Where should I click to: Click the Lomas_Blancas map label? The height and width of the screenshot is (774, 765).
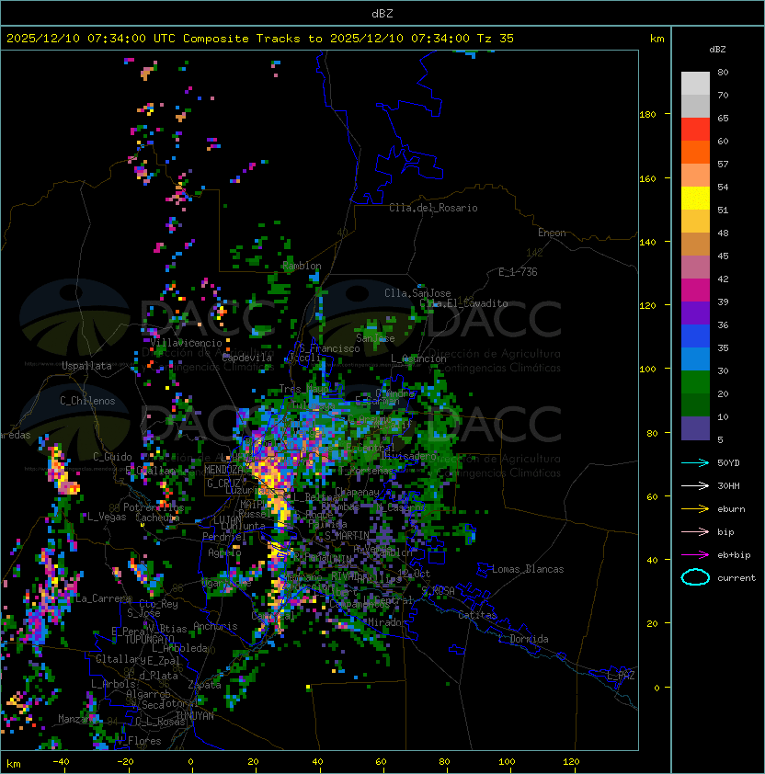[x=528, y=569]
